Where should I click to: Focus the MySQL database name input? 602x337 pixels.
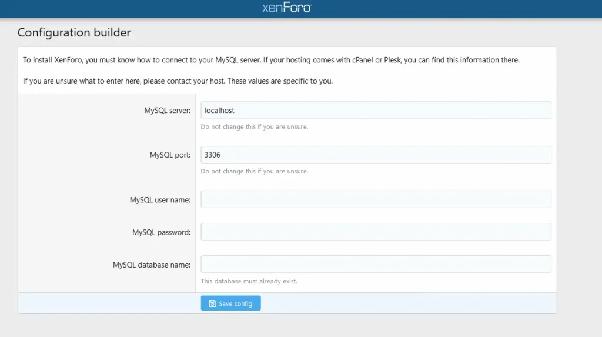376,265
